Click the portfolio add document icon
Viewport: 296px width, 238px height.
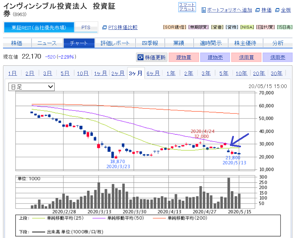click(203, 10)
